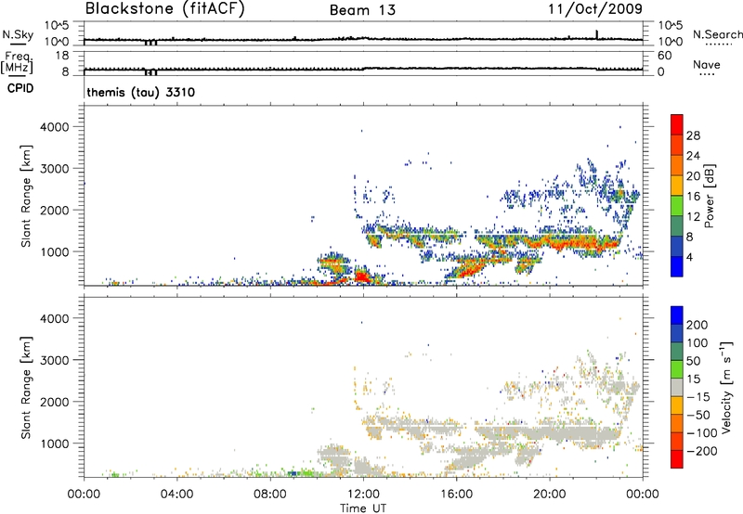
Task: Select the "200" label on Velocity color bar
Action: point(697,325)
